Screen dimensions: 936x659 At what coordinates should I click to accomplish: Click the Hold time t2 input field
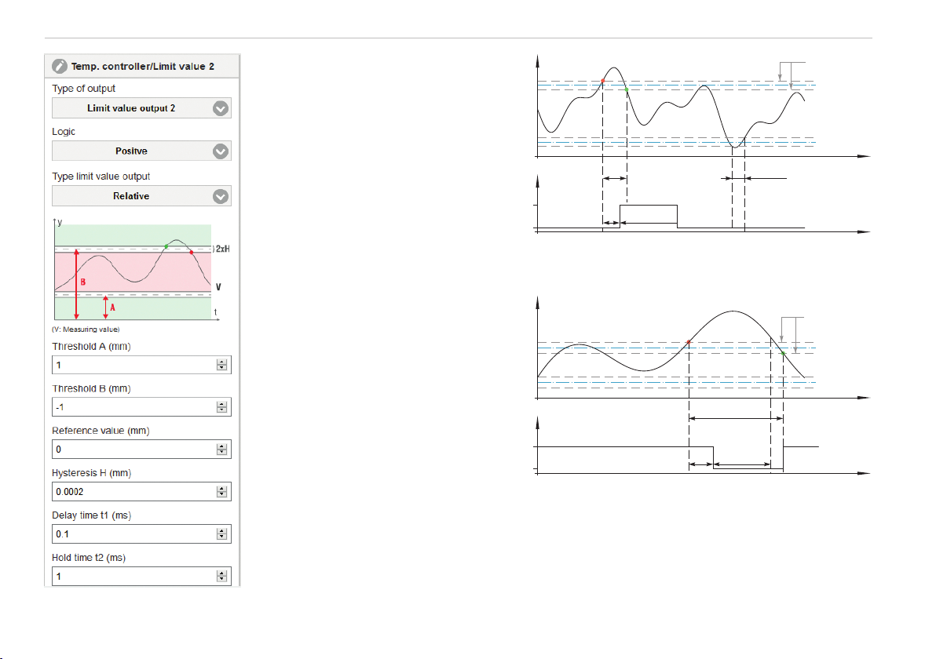[x=141, y=577]
